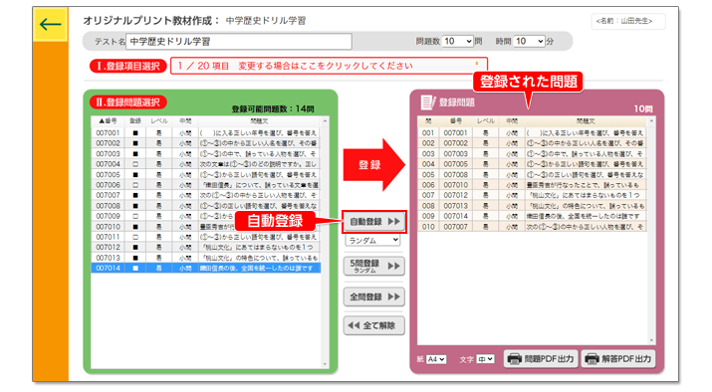The width and height of the screenshot is (712, 392).
Task: Click the 解答PDF出力 printer button
Action: tap(618, 359)
